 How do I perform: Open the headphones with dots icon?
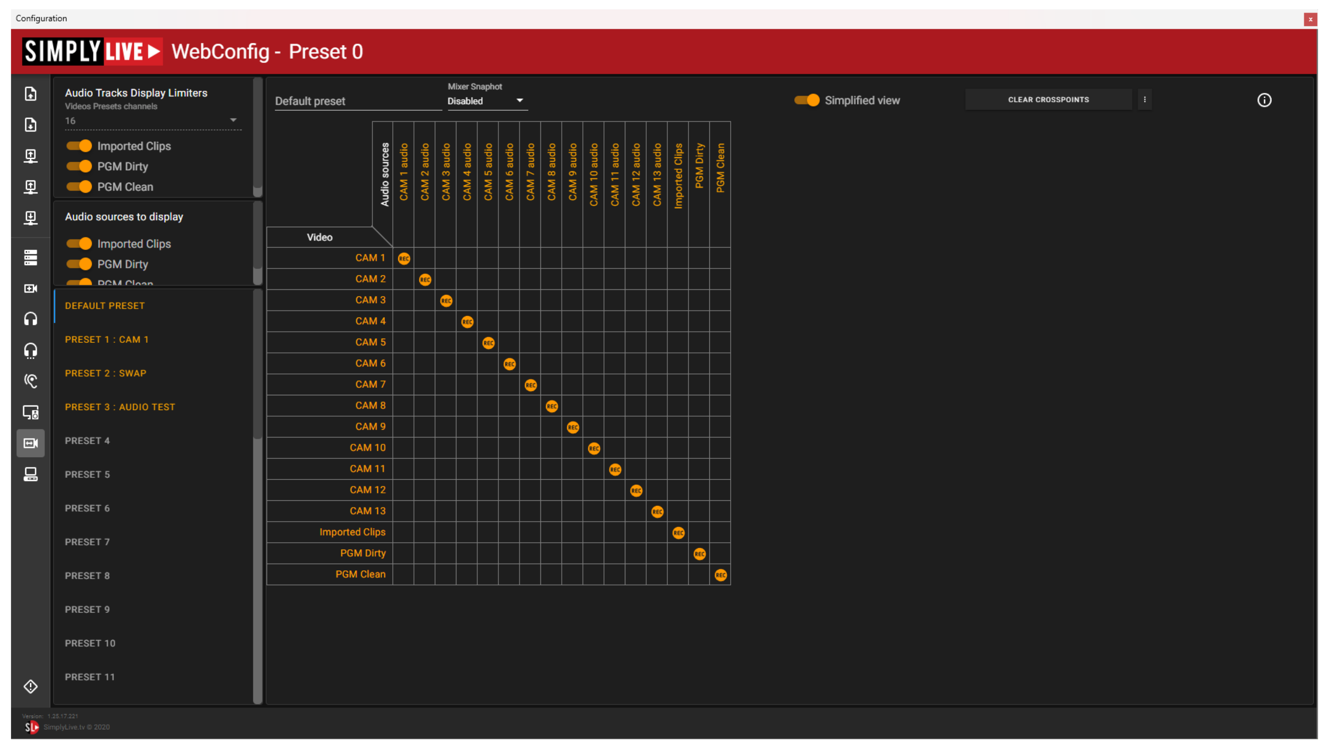[x=30, y=350]
